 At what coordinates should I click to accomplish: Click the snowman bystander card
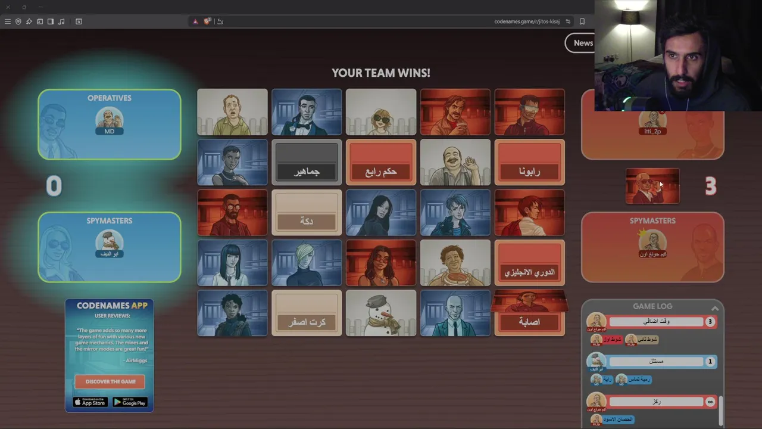[x=381, y=313]
